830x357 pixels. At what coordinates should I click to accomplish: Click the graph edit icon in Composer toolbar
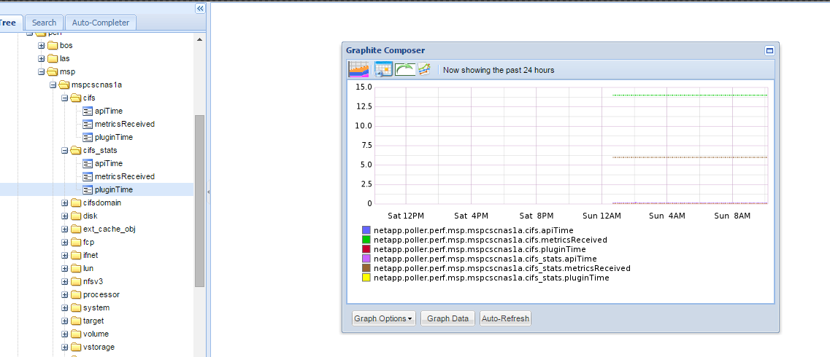click(x=425, y=69)
